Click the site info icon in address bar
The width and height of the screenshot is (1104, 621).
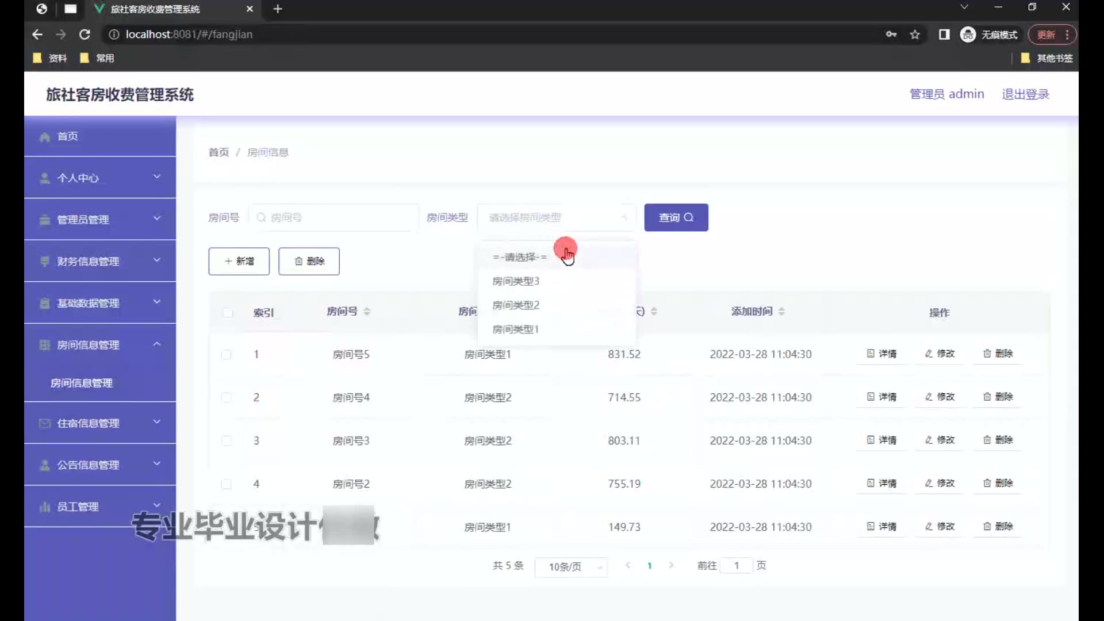click(x=114, y=34)
